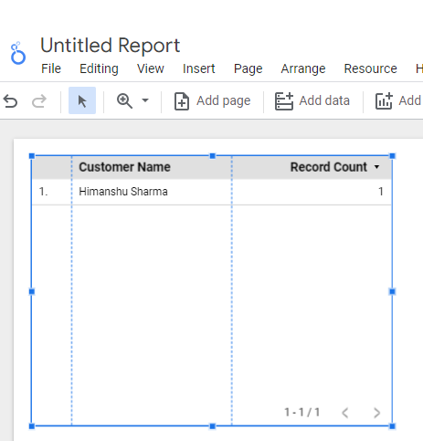This screenshot has height=441, width=423.
Task: Click the Customer Name column header
Action: click(124, 167)
